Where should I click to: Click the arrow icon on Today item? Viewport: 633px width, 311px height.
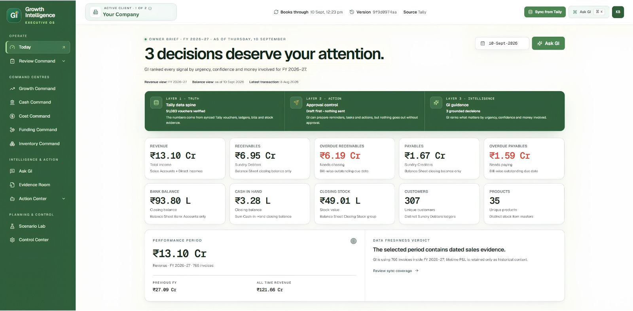pyautogui.click(x=64, y=47)
